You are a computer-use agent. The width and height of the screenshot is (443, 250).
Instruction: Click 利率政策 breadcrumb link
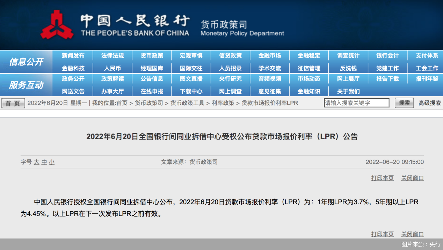(x=223, y=103)
